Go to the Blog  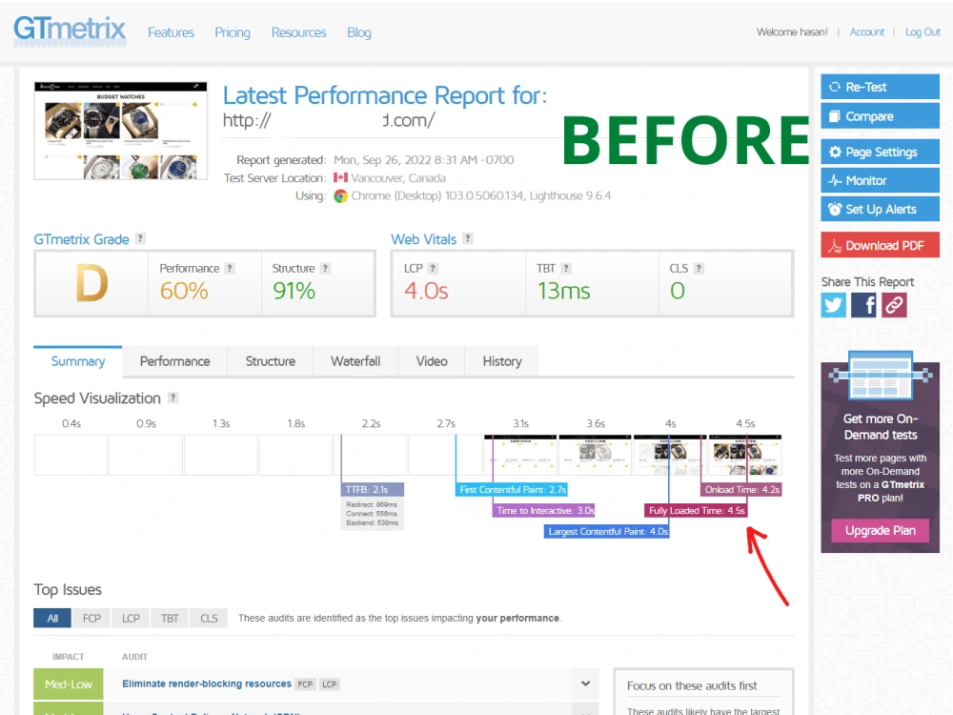pos(359,32)
